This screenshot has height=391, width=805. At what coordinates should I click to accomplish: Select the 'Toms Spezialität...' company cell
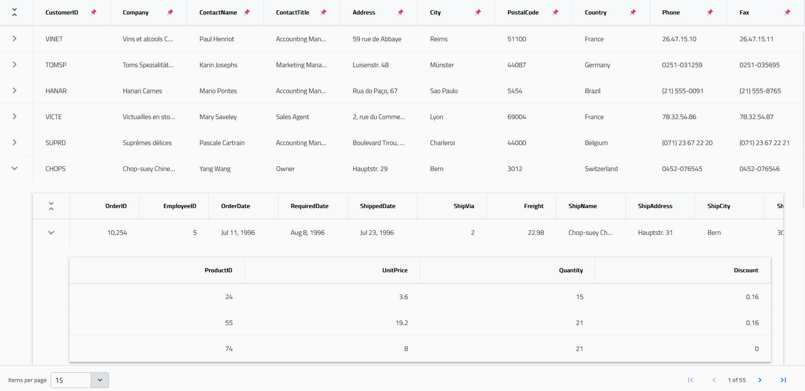(149, 65)
